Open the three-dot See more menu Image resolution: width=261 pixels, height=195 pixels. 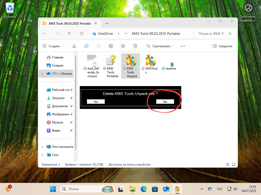tap(183, 46)
